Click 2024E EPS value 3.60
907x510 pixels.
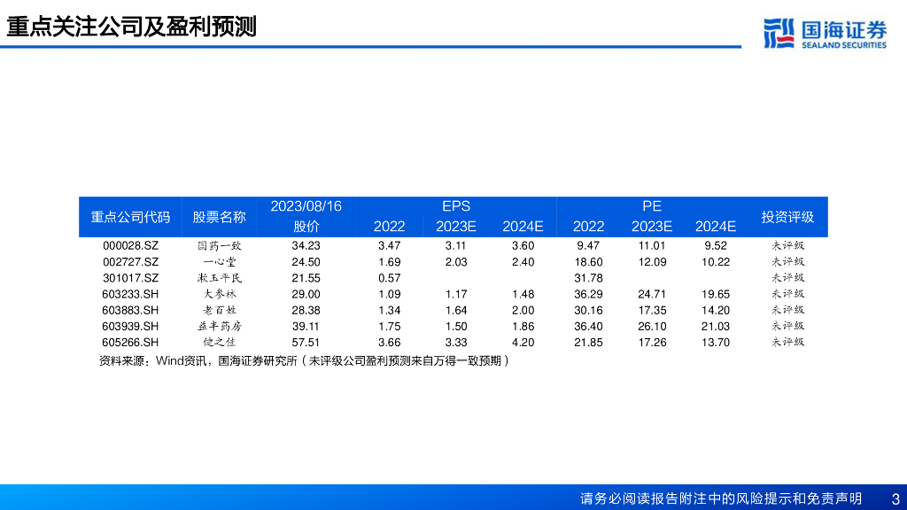523,246
